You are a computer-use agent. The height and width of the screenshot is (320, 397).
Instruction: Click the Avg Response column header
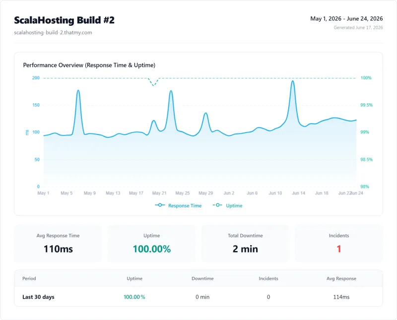coord(341,278)
